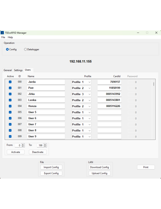Increment the From value spinner
This screenshot has width=161, height=209.
(23, 144)
